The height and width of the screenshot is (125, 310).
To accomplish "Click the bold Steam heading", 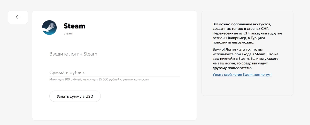I will pyautogui.click(x=74, y=26).
